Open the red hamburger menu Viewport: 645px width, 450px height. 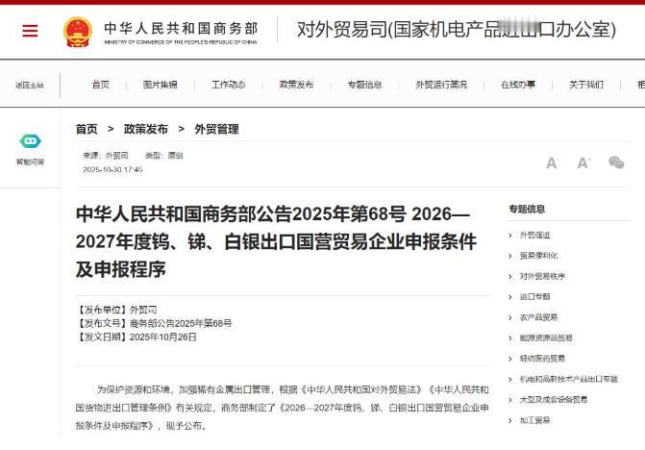tap(30, 31)
